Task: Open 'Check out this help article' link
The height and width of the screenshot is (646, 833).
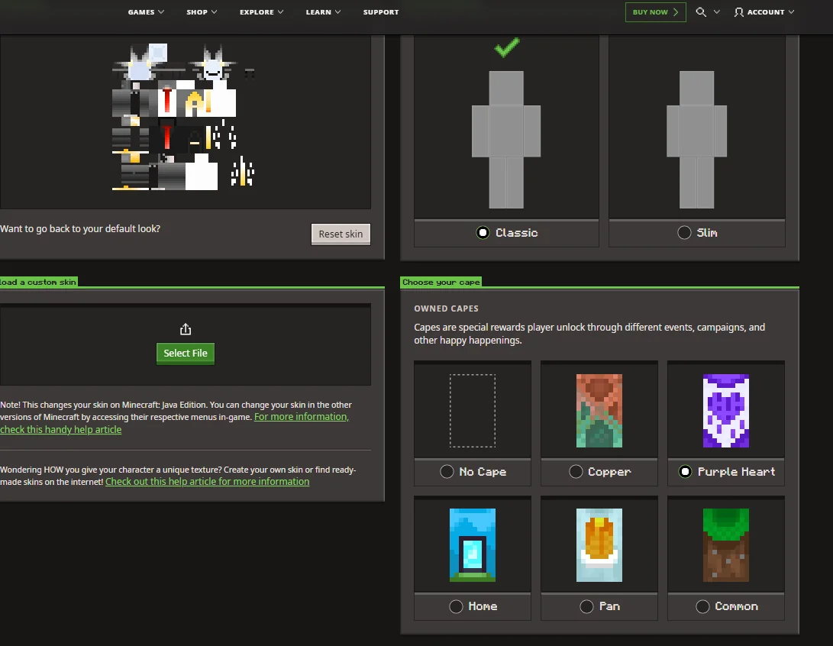Action: coord(207,481)
